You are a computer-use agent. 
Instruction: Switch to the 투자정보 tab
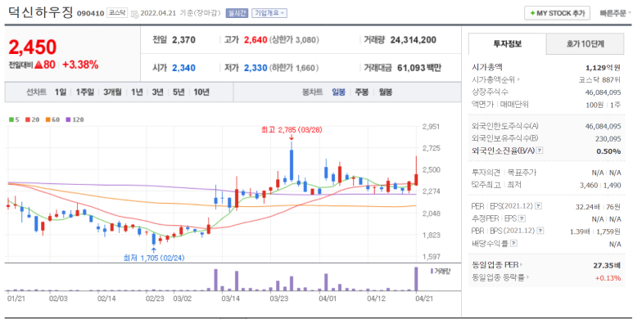(507, 44)
